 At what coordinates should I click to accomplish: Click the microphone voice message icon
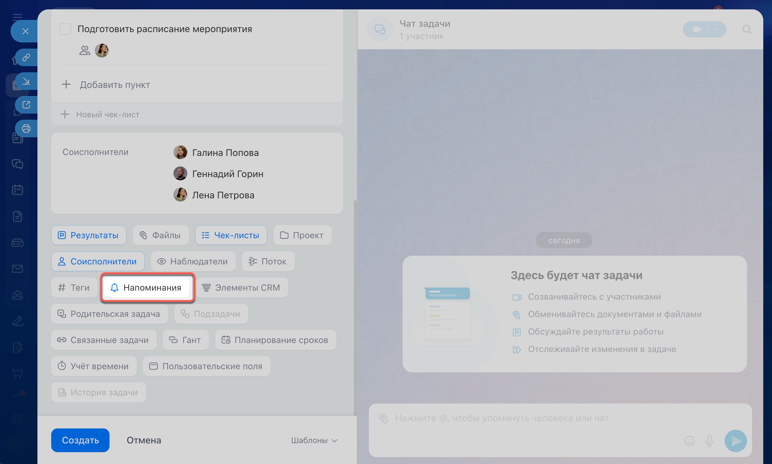(x=710, y=441)
